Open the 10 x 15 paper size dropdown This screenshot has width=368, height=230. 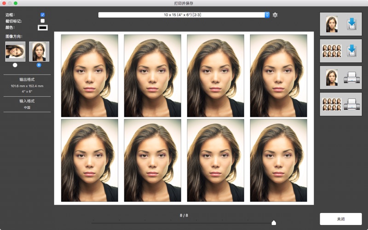(x=183, y=15)
